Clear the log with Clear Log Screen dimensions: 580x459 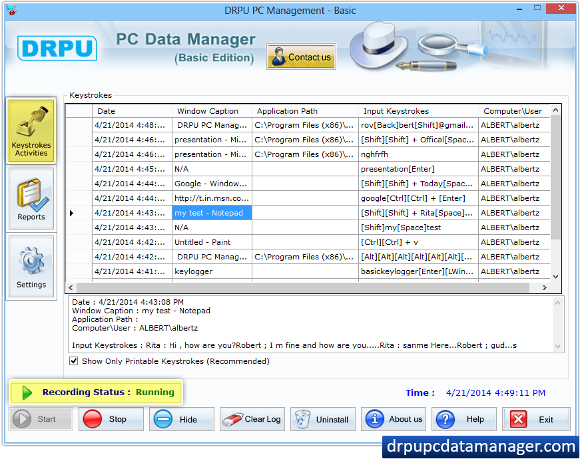[252, 419]
